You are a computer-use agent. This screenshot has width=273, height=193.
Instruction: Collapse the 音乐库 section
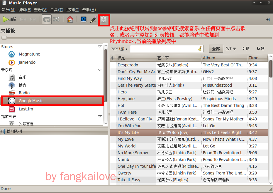pyautogui.click(x=100, y=70)
